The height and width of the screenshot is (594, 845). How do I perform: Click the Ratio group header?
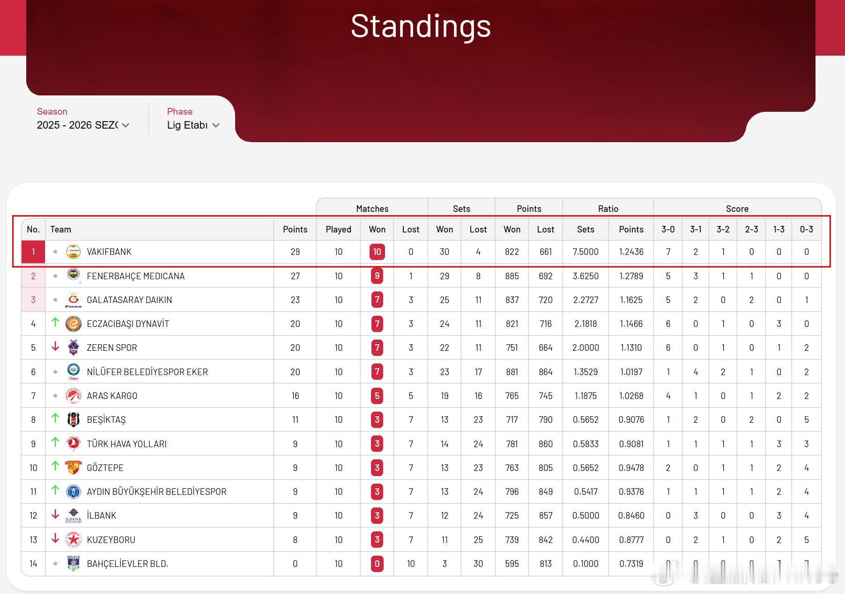tap(608, 209)
